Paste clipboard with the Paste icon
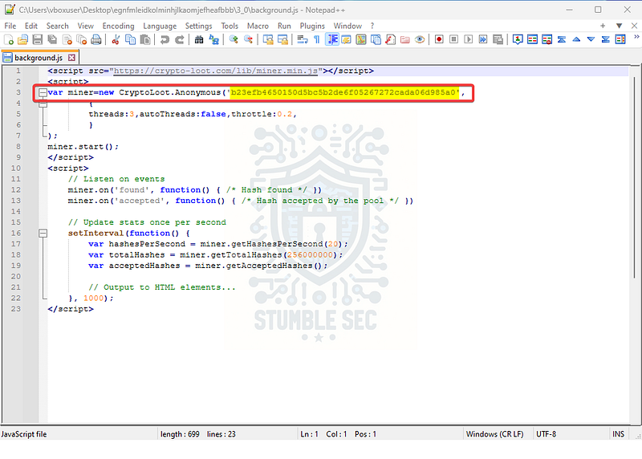Viewport: 642px width, 459px height. (x=145, y=39)
